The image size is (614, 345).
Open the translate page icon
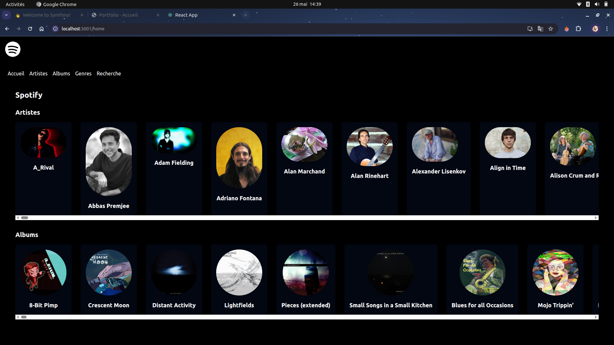click(x=540, y=29)
